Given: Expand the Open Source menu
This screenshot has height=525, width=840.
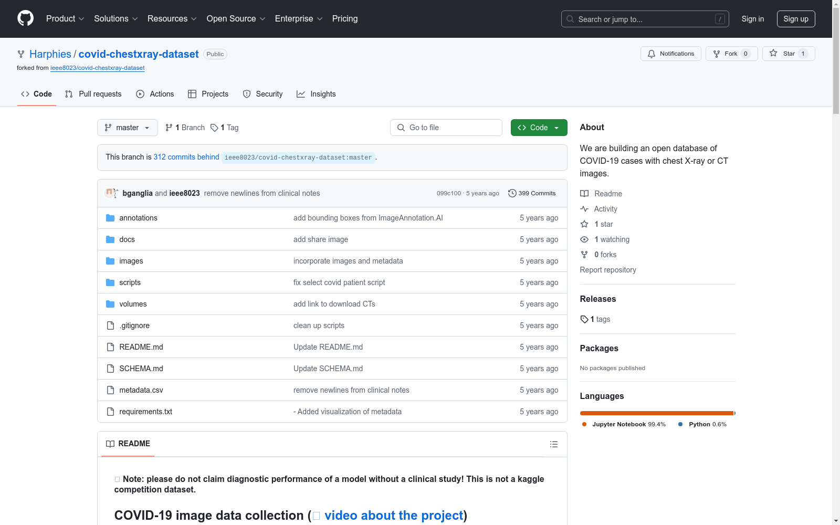Looking at the screenshot, I should (236, 19).
